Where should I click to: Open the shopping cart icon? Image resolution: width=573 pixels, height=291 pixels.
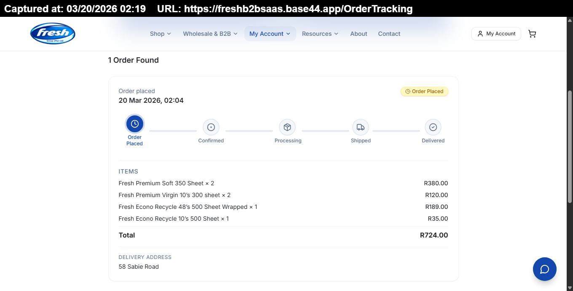(x=532, y=34)
